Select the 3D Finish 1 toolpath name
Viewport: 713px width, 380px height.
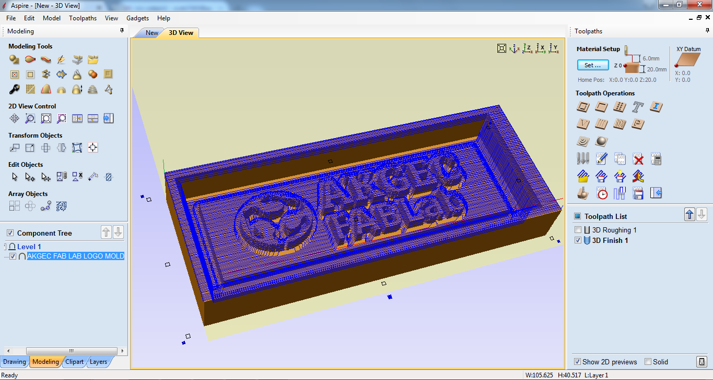(x=610, y=240)
